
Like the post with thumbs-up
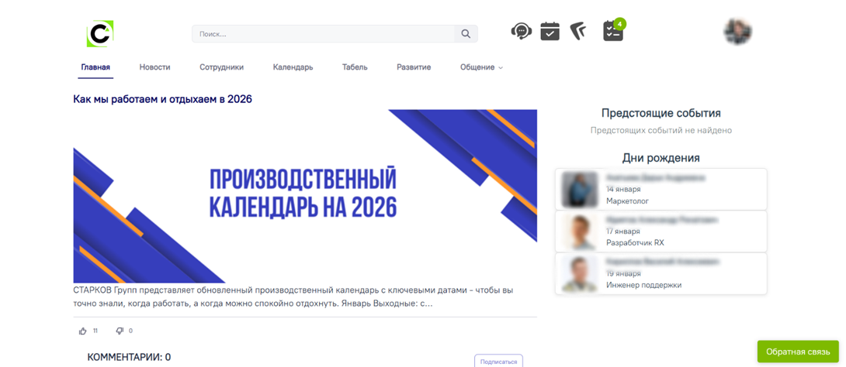(82, 331)
